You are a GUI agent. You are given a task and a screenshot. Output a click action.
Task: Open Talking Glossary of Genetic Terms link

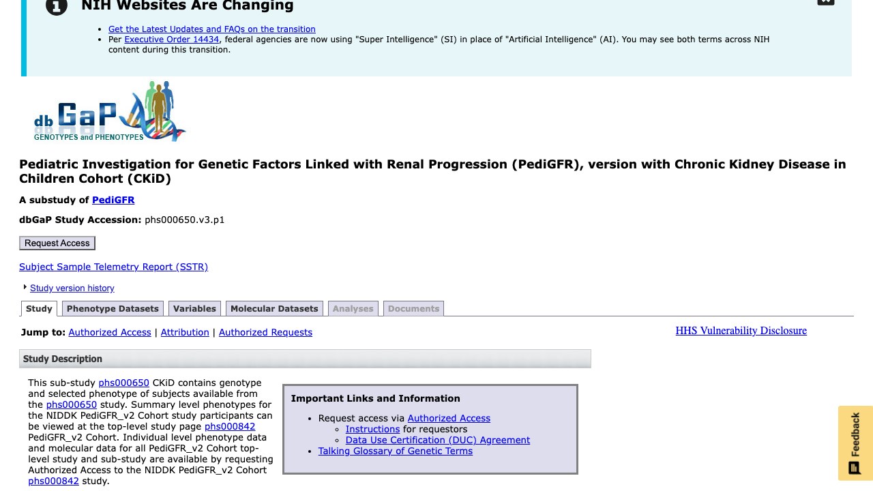[396, 451]
